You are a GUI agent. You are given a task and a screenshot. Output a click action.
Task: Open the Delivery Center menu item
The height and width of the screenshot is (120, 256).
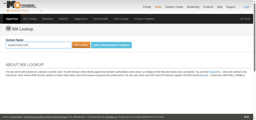(174, 7)
